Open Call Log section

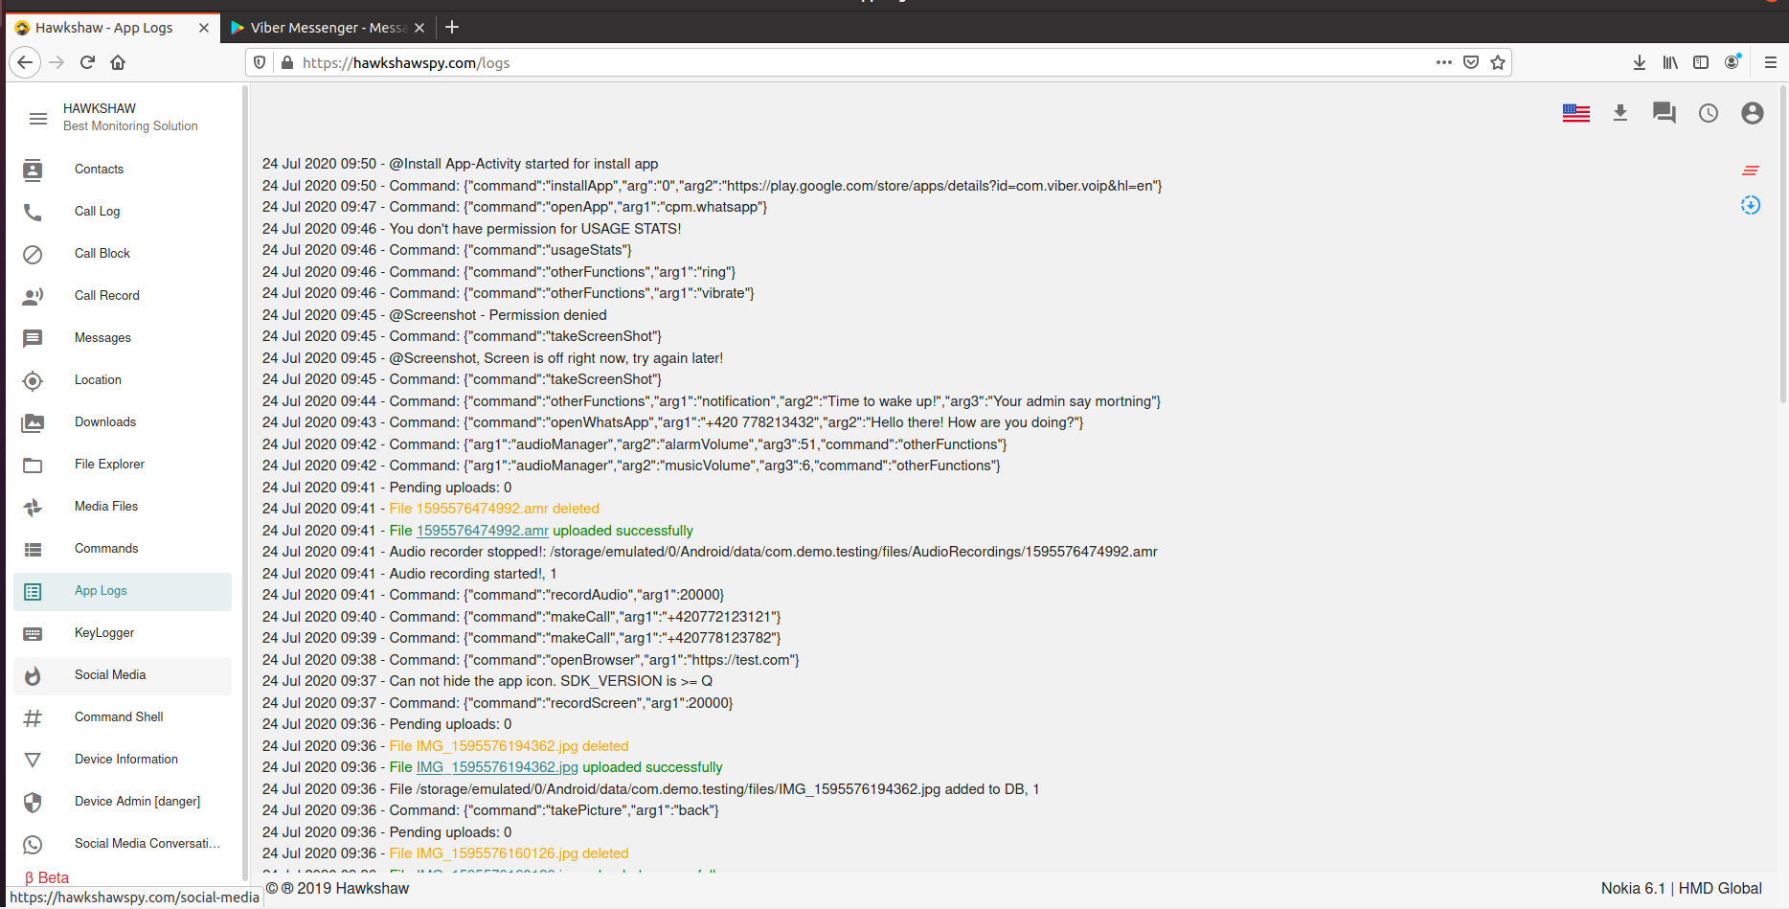click(x=123, y=212)
